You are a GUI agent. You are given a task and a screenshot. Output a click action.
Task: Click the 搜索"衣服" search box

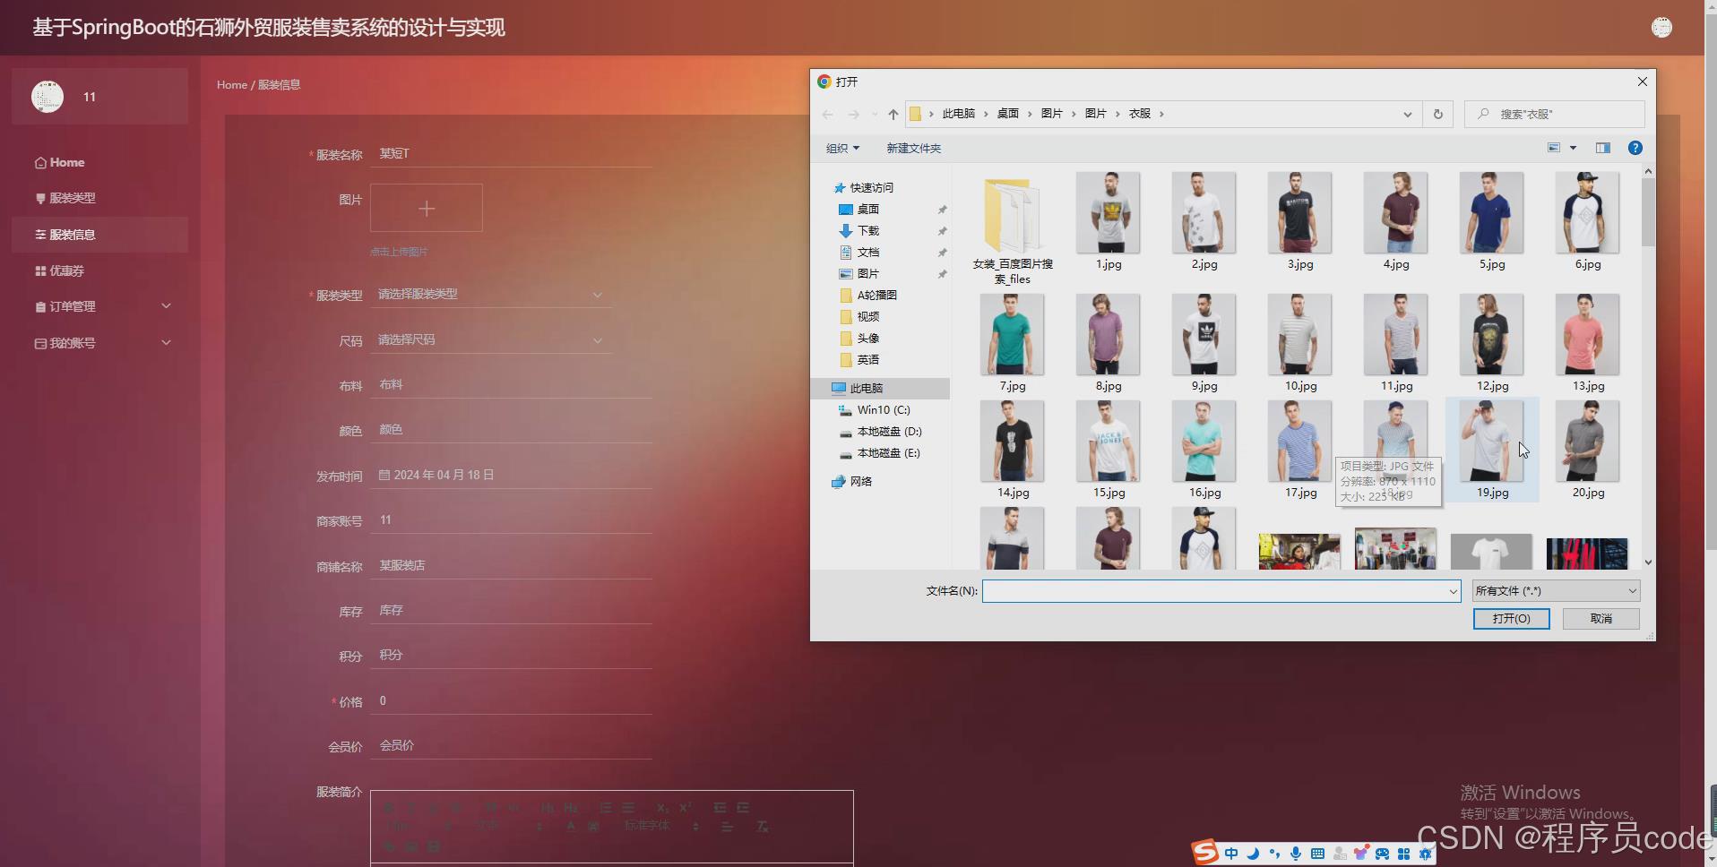(x=1555, y=114)
